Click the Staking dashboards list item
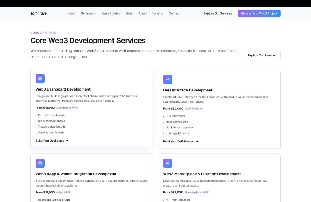311x202 pixels. click(51, 132)
